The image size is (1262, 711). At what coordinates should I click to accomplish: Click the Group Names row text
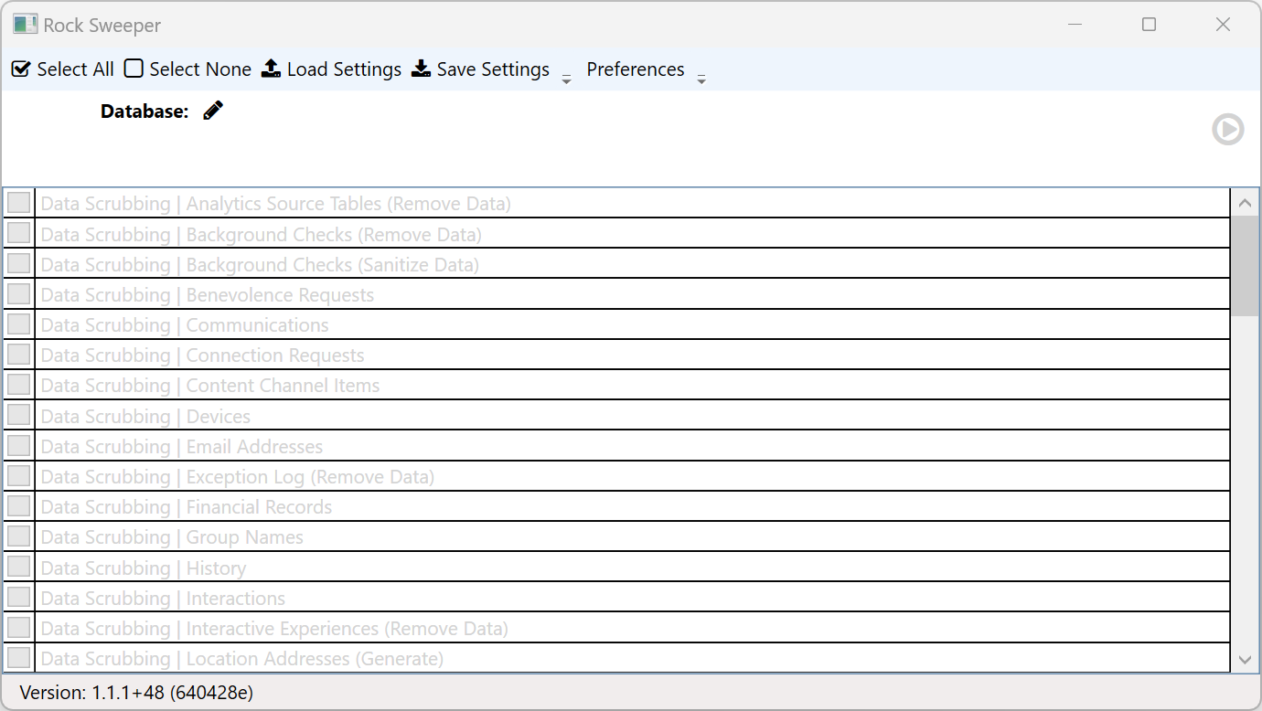point(245,537)
